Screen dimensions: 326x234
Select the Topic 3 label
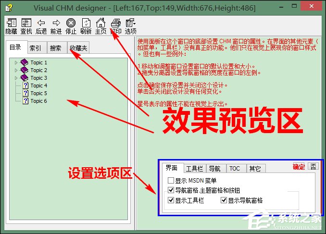[x=38, y=78]
